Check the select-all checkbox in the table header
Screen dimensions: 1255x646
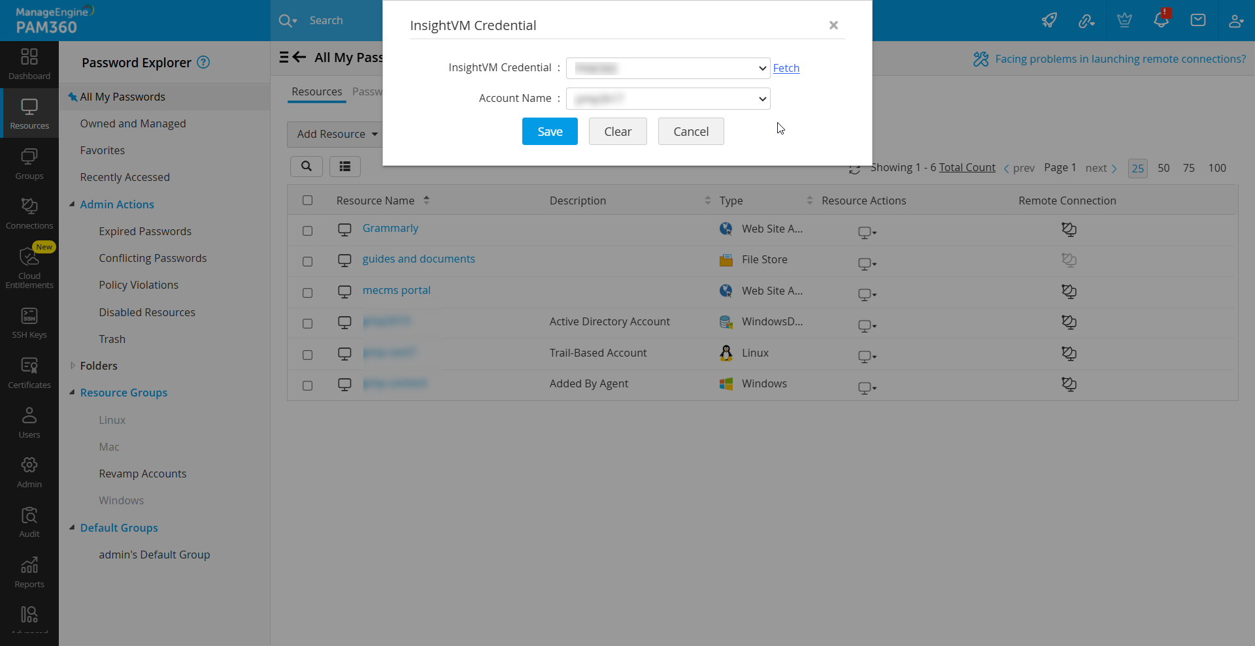tap(308, 201)
